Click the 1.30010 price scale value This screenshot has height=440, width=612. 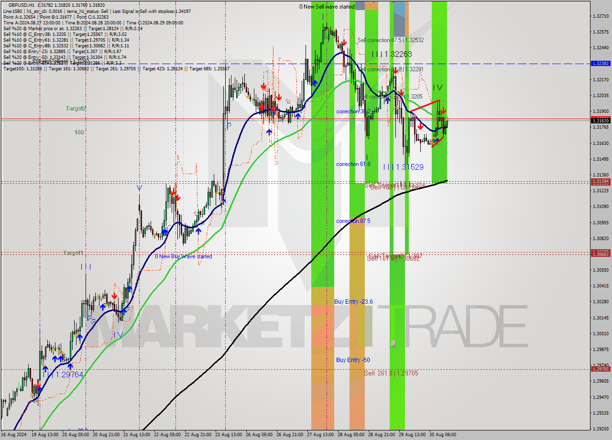tap(601, 333)
